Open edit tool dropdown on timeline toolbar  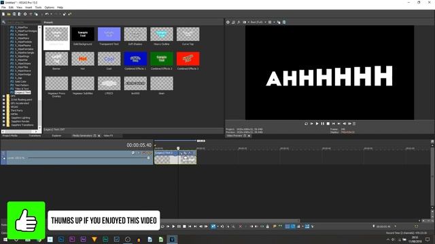click(217, 226)
